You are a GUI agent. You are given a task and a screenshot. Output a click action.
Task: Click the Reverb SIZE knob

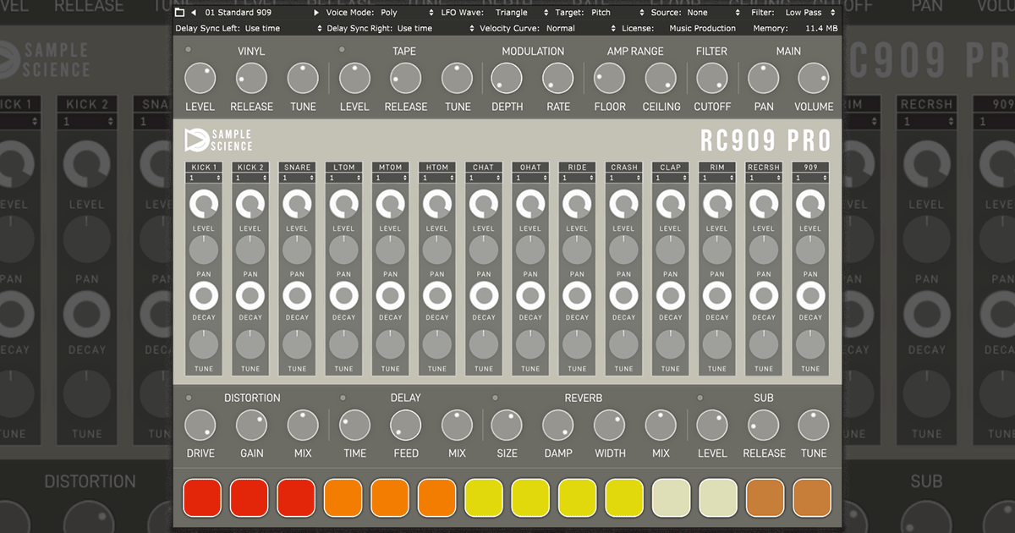tap(507, 425)
